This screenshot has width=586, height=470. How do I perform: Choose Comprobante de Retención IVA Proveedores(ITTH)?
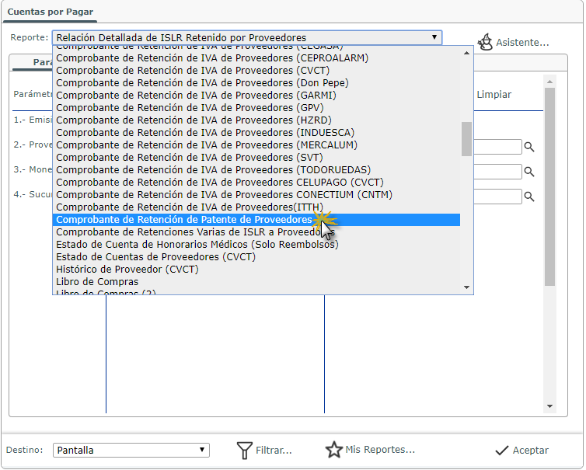pyautogui.click(x=256, y=207)
